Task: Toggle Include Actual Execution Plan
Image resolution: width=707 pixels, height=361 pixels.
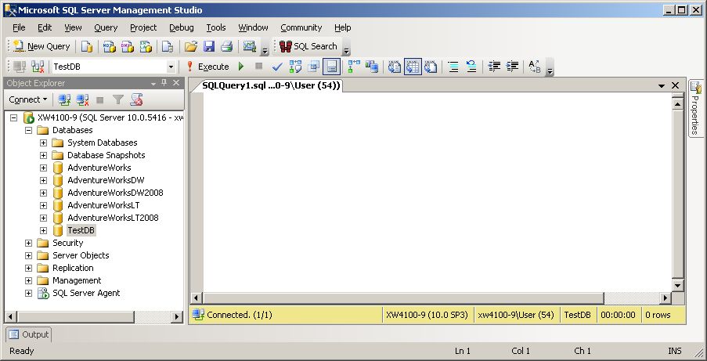Action: coord(354,67)
